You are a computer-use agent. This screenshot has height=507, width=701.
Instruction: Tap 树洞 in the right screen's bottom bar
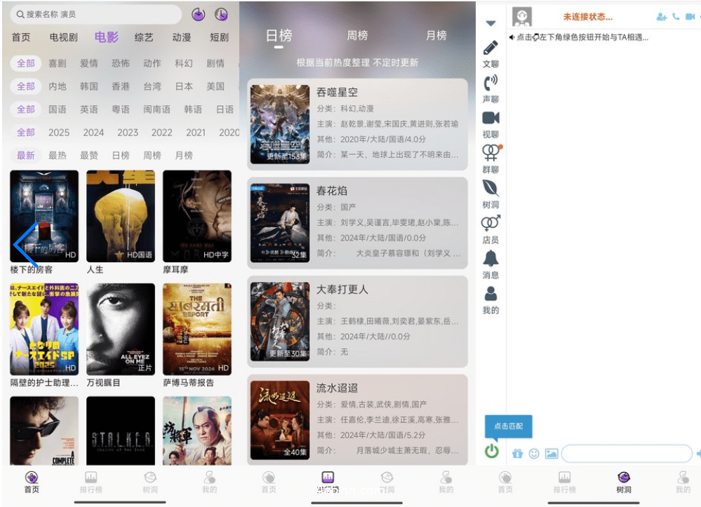tap(624, 482)
